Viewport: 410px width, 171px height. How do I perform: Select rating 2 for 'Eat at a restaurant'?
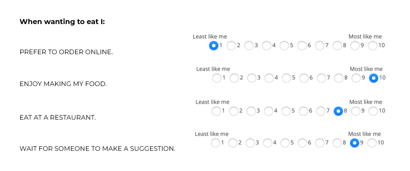click(x=234, y=111)
